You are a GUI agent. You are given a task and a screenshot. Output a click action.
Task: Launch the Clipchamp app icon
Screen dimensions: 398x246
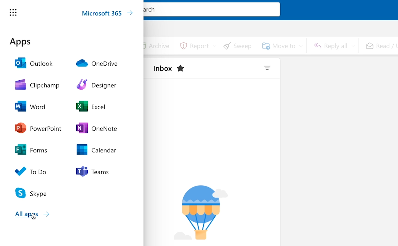(21, 85)
